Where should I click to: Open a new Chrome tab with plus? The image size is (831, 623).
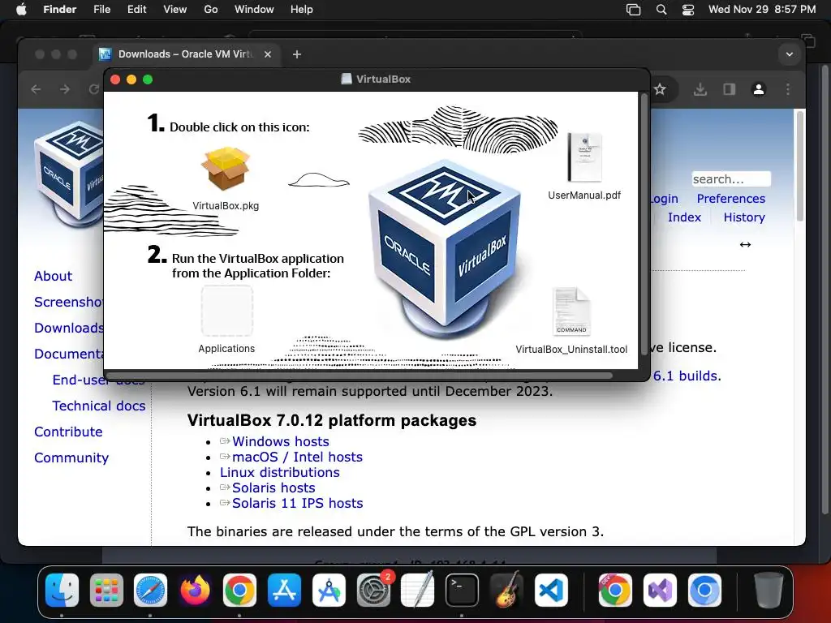[x=297, y=54]
